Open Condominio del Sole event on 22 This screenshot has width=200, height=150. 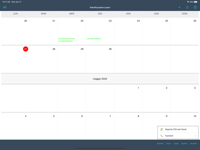[x=66, y=39]
